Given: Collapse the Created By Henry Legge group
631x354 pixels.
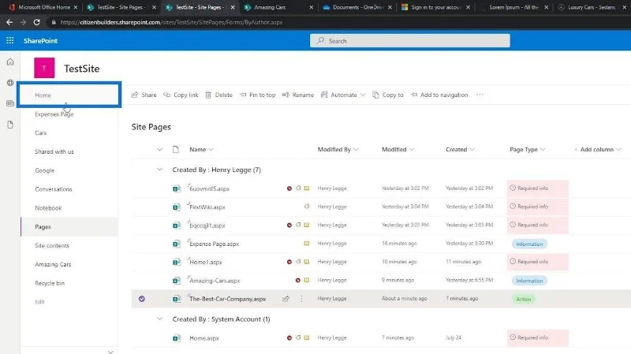Looking at the screenshot, I should (x=160, y=170).
